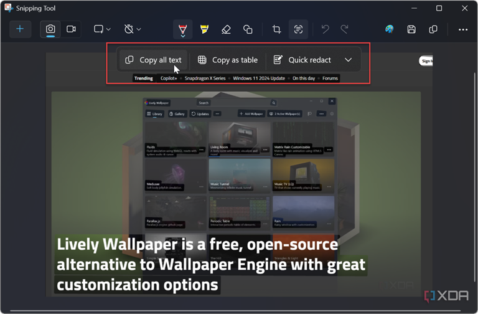Save the snip with the floppy icon
Screen dimensions: 478x314
pos(411,29)
